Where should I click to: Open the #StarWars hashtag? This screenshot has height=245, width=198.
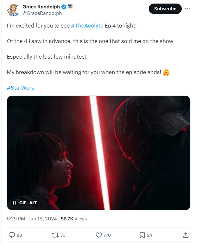pyautogui.click(x=20, y=88)
